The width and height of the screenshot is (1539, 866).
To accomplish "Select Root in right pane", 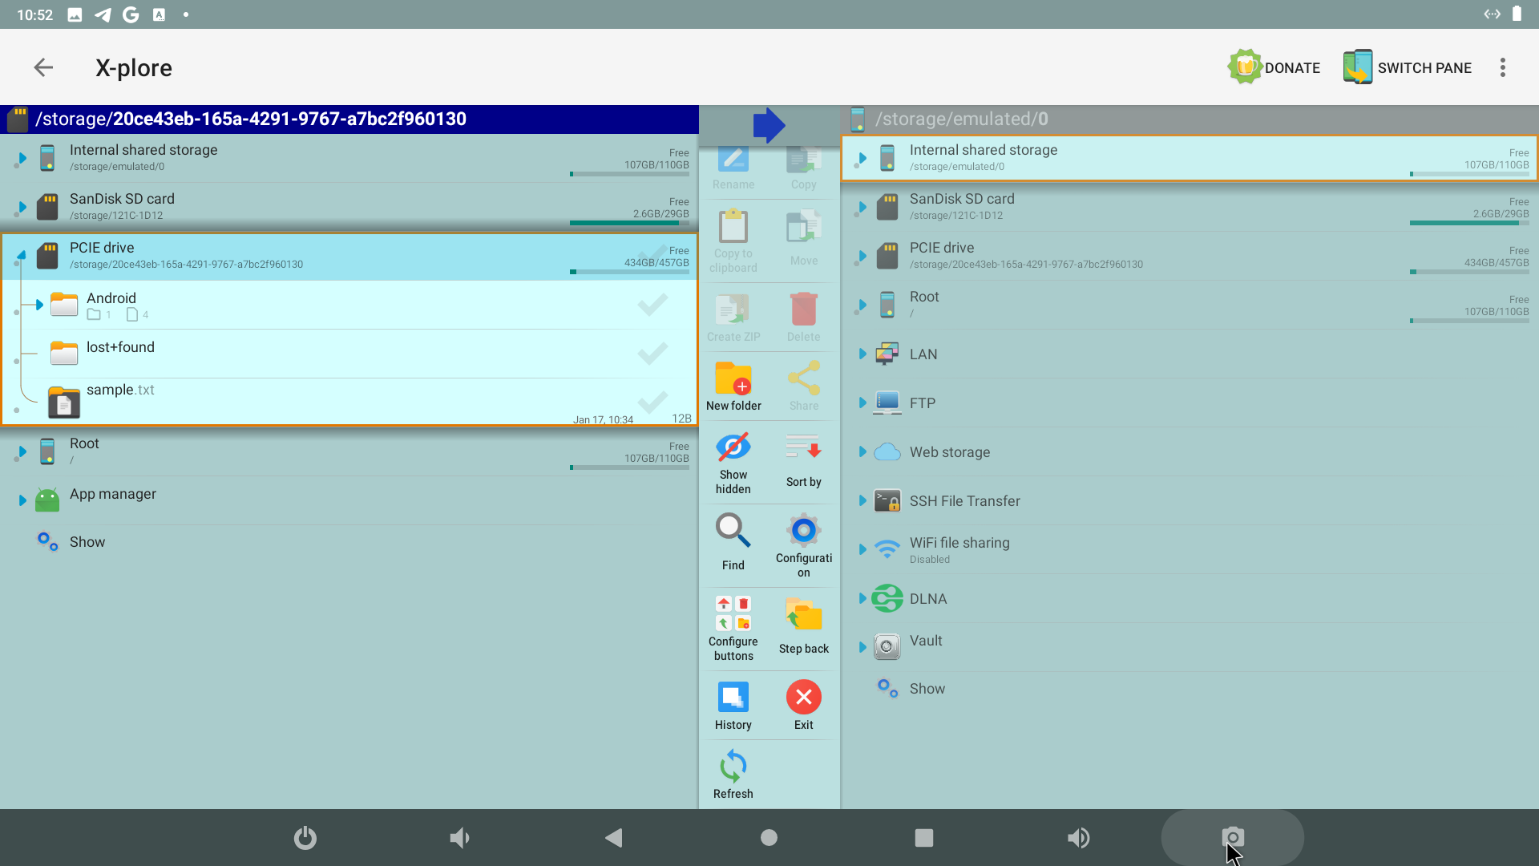I will point(1190,305).
